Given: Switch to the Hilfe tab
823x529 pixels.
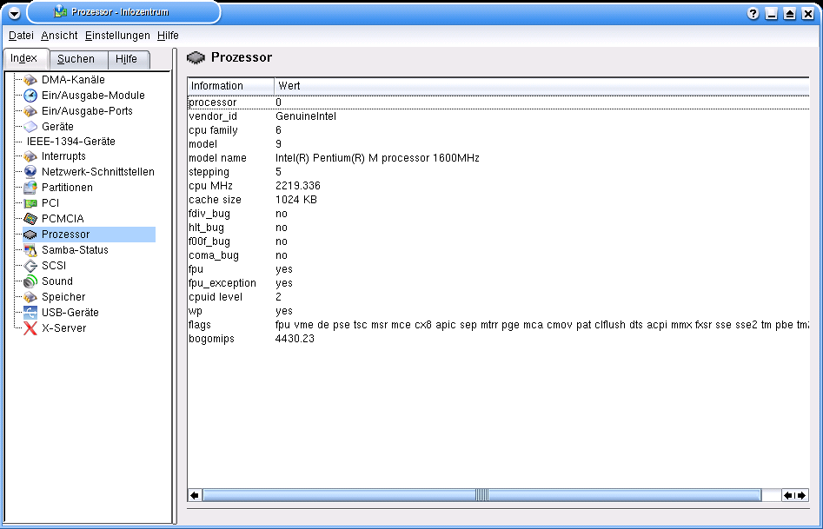Looking at the screenshot, I should (x=126, y=60).
